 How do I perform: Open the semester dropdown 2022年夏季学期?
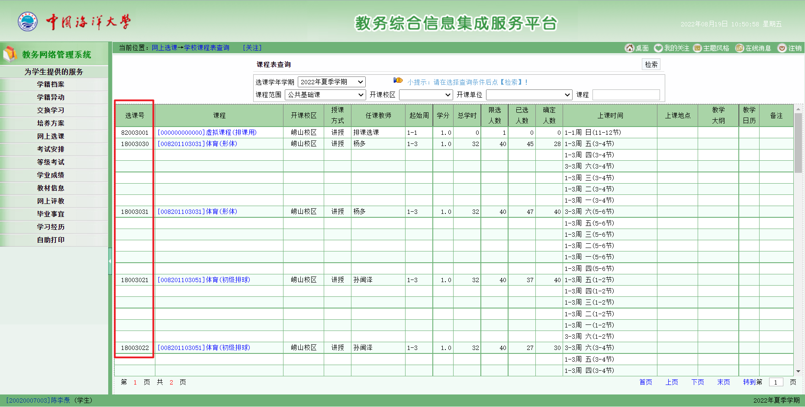coord(332,82)
